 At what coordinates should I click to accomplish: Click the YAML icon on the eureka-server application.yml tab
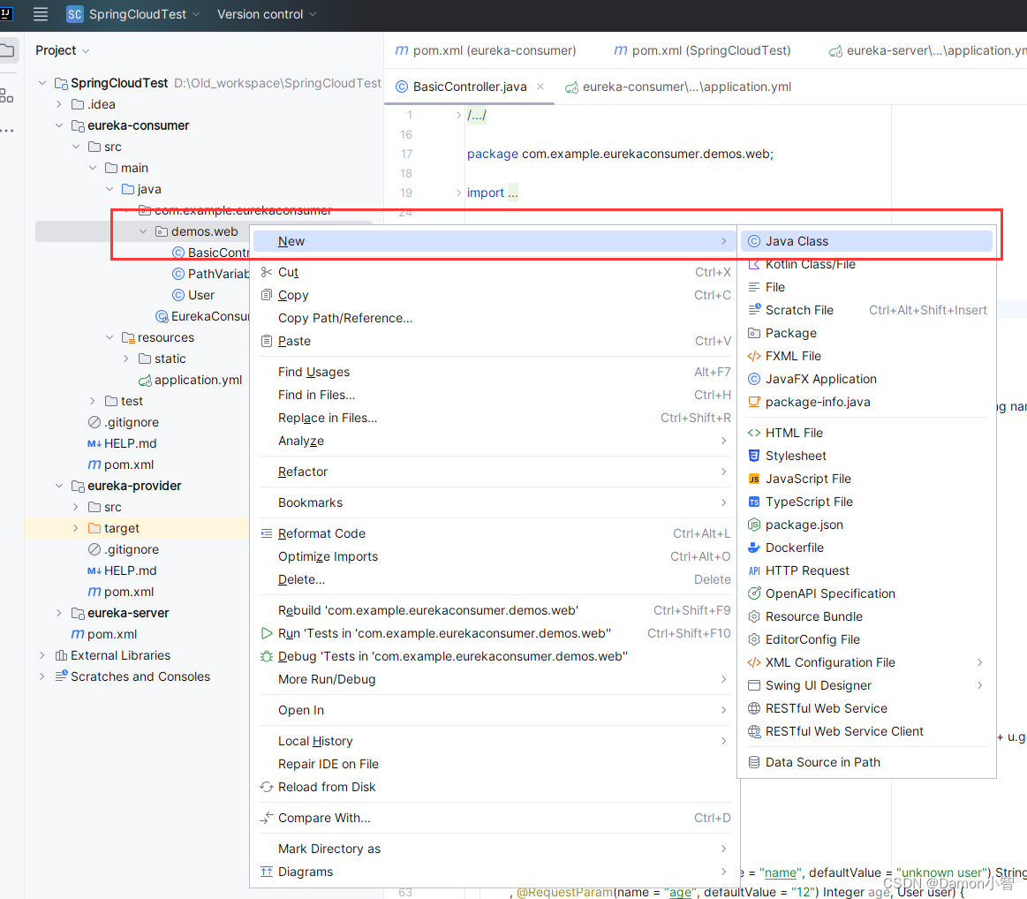pos(835,50)
